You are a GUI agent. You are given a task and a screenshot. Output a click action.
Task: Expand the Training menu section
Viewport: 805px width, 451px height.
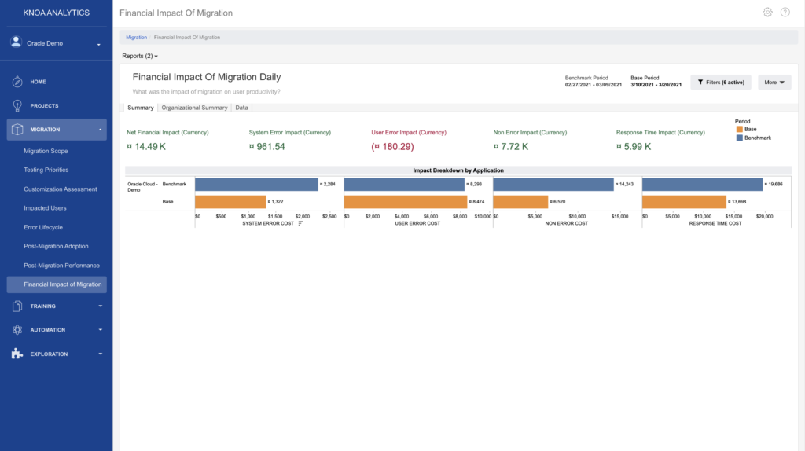tap(100, 306)
